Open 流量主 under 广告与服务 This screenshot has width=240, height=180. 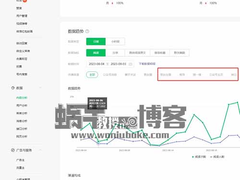click(20, 168)
